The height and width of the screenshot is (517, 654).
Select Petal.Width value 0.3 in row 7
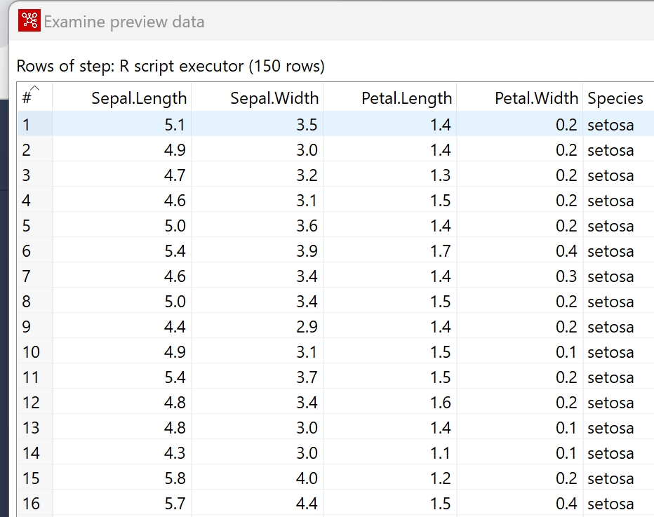pos(566,276)
